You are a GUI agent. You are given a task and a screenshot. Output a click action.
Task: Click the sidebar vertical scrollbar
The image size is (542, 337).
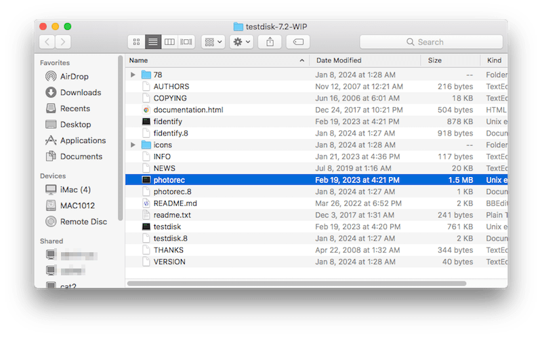[x=121, y=138]
